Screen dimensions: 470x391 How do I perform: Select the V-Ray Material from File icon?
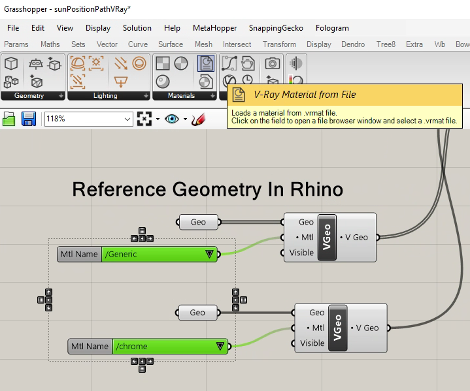(206, 63)
